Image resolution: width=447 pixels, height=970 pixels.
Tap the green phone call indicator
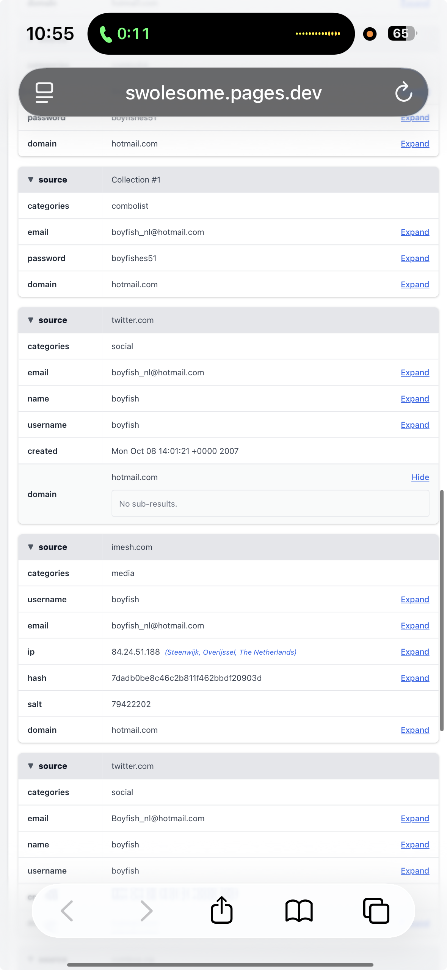pos(124,34)
